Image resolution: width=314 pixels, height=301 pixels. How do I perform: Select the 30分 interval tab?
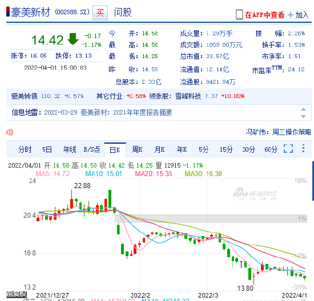[x=248, y=149]
